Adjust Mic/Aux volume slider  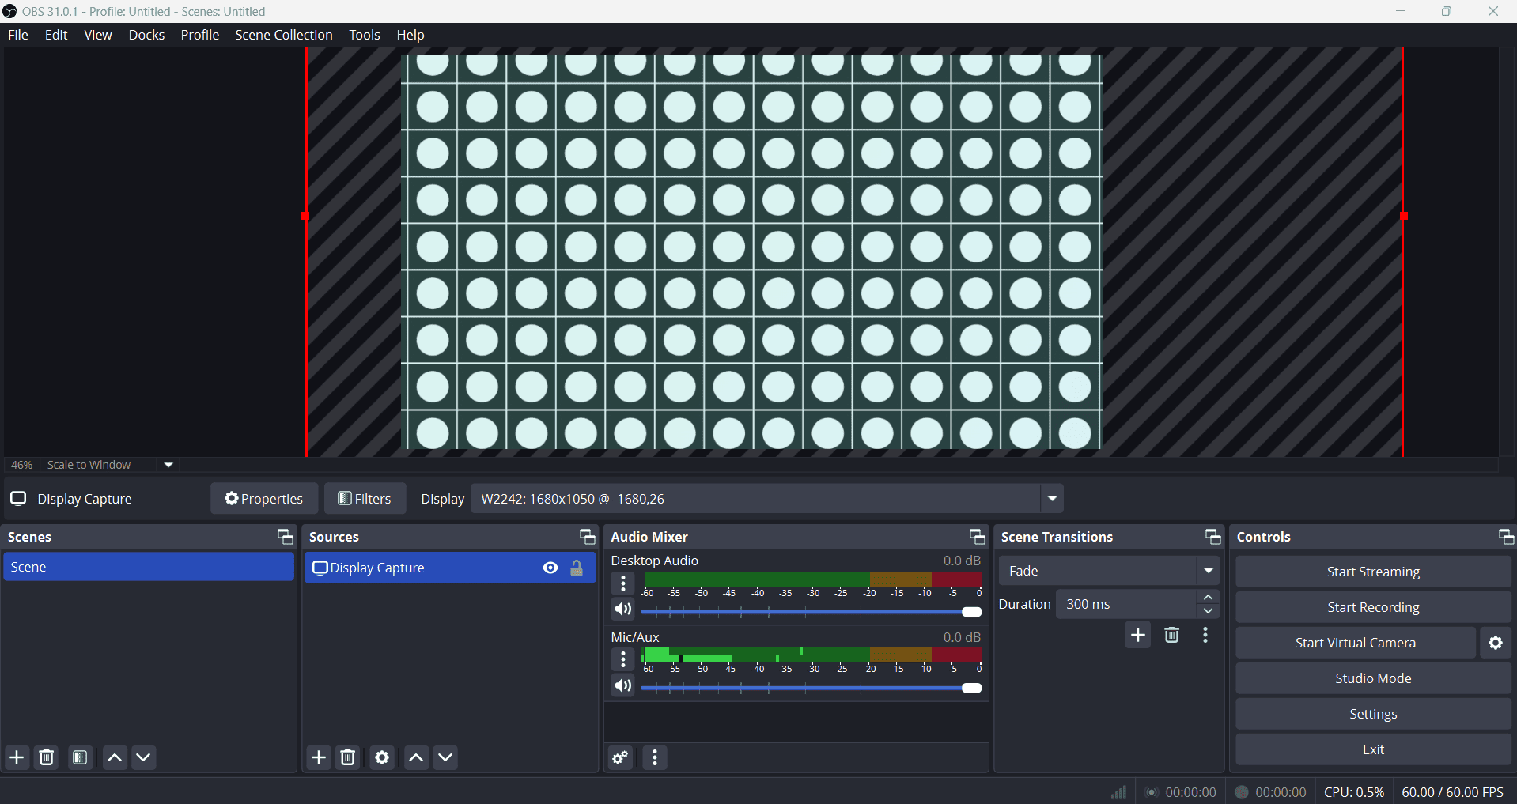pyautogui.click(x=811, y=688)
